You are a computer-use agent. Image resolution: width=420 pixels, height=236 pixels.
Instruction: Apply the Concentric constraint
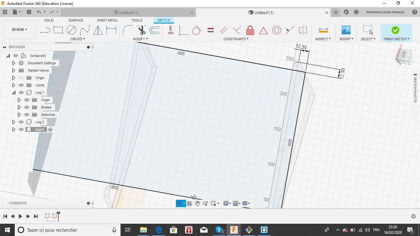click(x=277, y=30)
